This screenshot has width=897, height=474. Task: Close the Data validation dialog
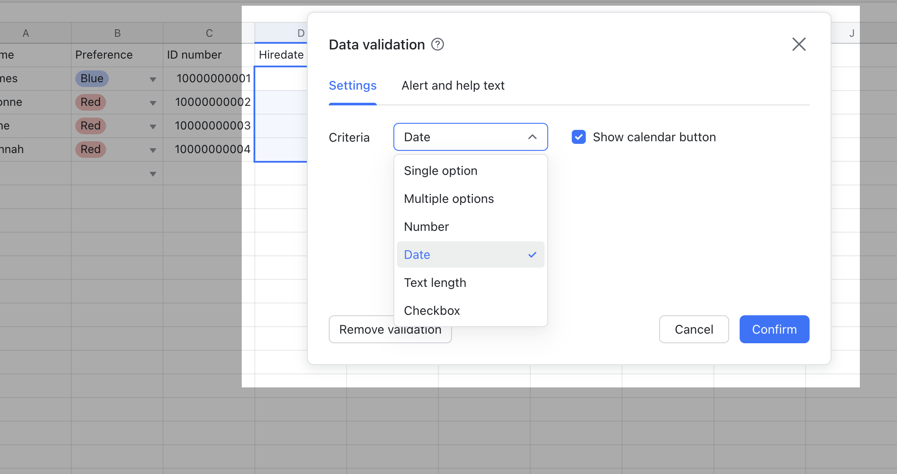pos(799,44)
